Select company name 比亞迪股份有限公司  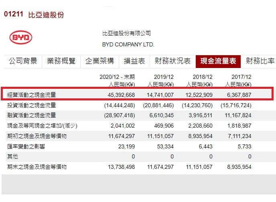pyautogui.click(x=126, y=33)
